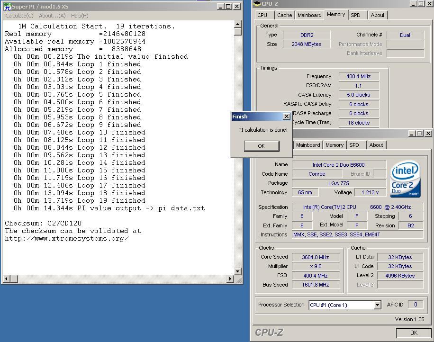Click the 'PI value output -> pi_data.txt' line
Viewport: 434px width, 342px height.
pyautogui.click(x=109, y=208)
